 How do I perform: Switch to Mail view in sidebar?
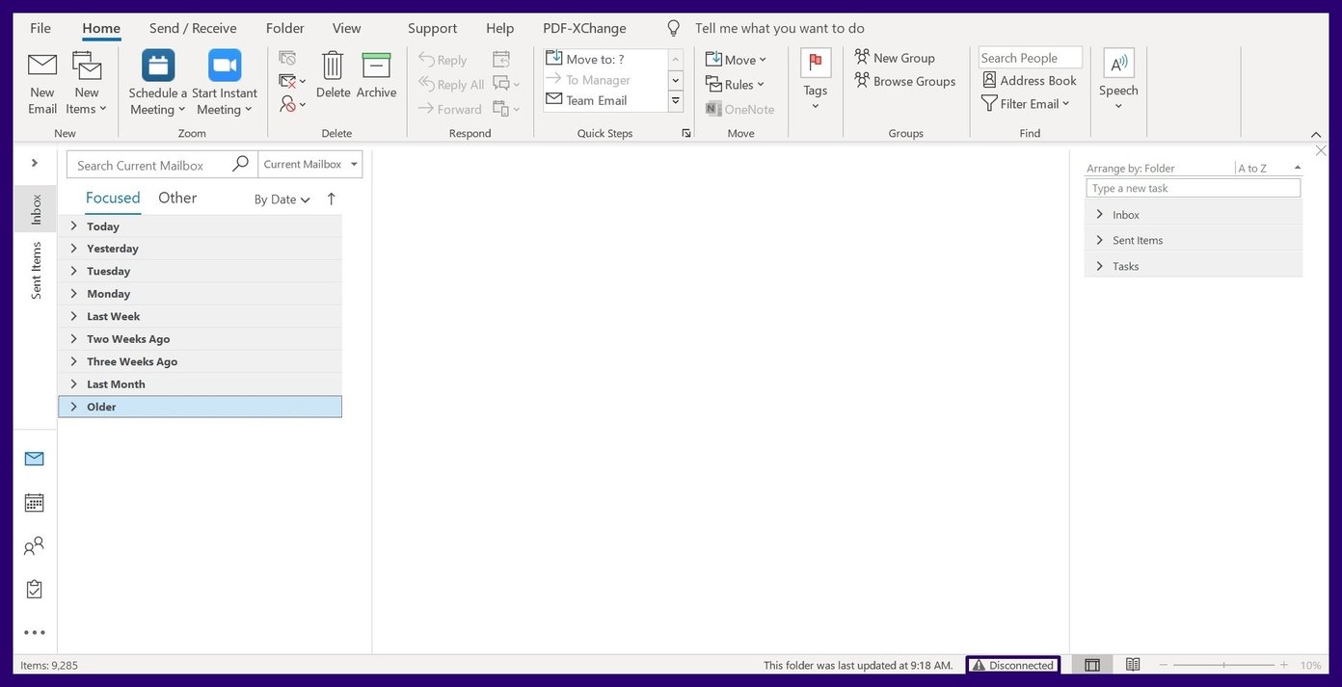click(x=34, y=459)
